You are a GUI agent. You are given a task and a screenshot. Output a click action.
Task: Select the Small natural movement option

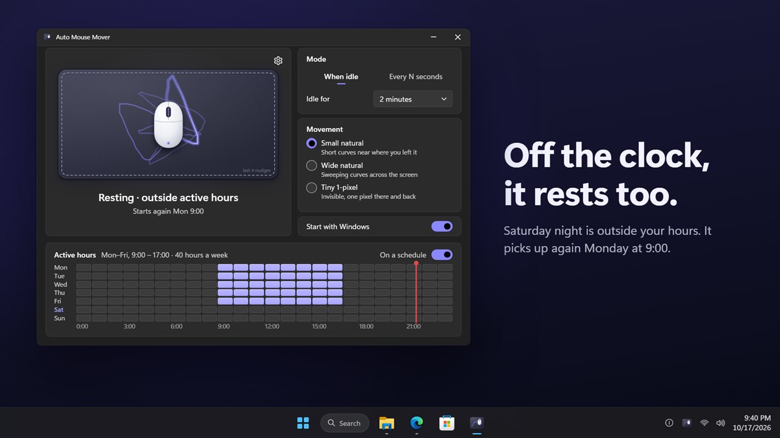311,144
